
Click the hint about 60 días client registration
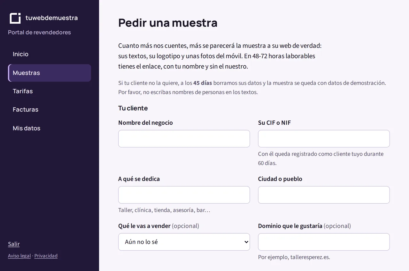[321, 158]
